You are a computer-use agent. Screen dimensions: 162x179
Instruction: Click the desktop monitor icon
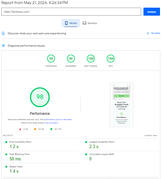click(84, 23)
